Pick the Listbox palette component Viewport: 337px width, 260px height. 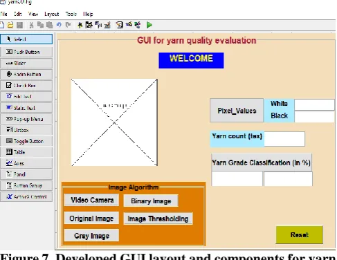(x=26, y=130)
